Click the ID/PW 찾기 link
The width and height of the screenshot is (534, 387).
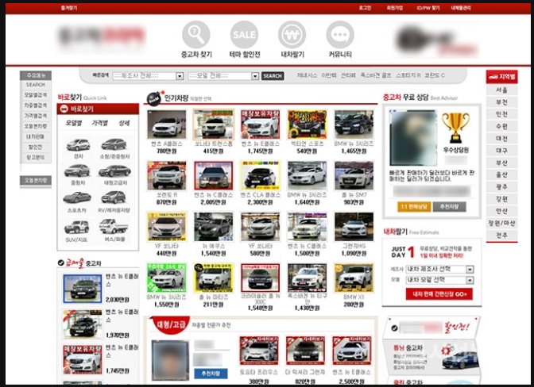[x=428, y=8]
